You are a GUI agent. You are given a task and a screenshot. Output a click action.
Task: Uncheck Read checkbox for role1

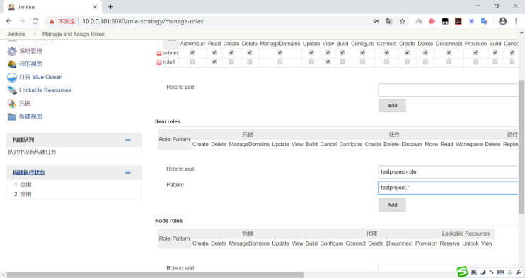tap(214, 62)
